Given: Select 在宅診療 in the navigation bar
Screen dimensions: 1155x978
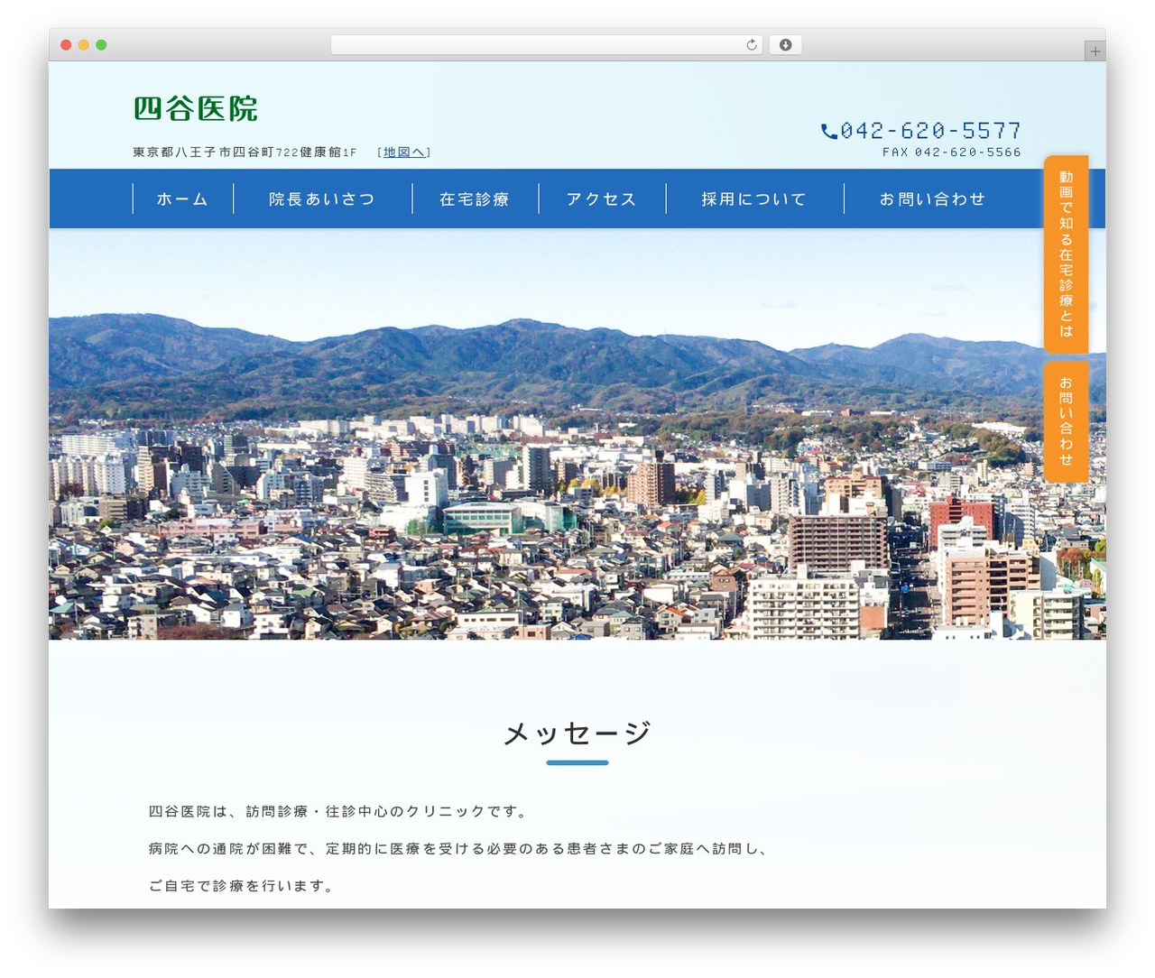Looking at the screenshot, I should (475, 199).
